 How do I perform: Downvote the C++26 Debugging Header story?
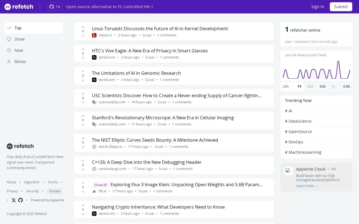pyautogui.click(x=83, y=169)
